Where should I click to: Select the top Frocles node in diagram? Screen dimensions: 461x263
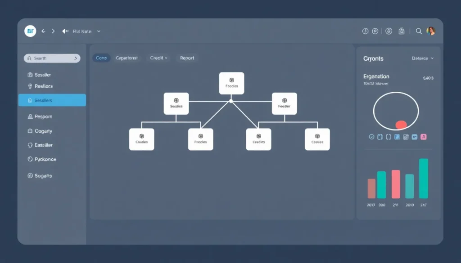click(231, 83)
